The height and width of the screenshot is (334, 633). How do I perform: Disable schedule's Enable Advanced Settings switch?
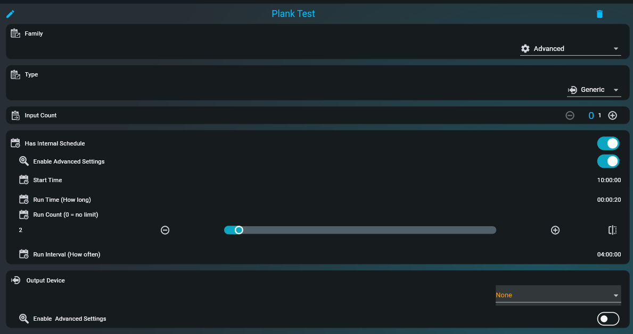(608, 161)
